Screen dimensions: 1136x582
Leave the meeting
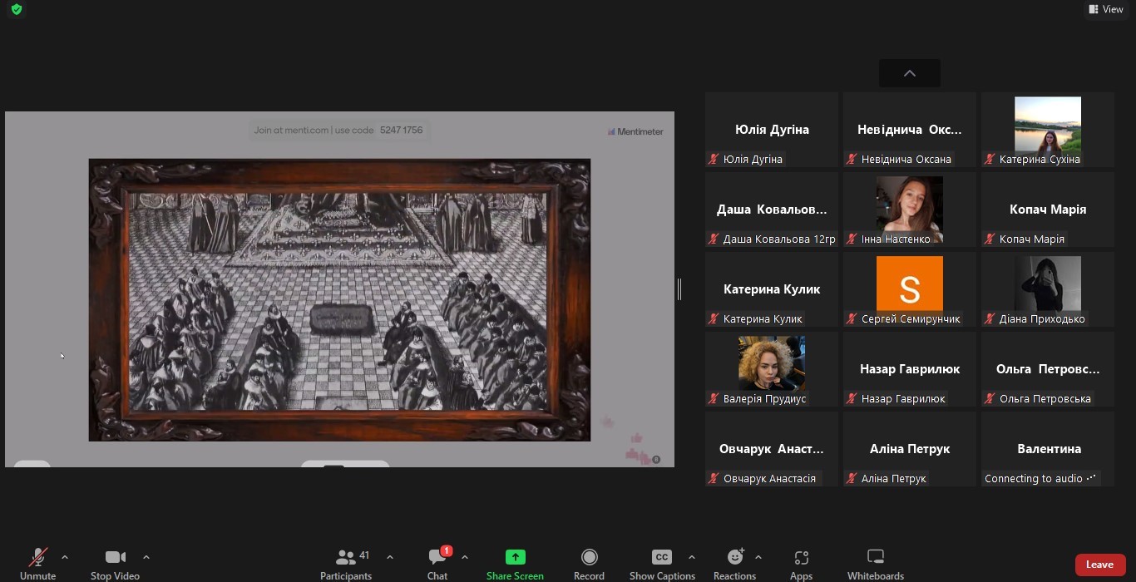pos(1099,565)
